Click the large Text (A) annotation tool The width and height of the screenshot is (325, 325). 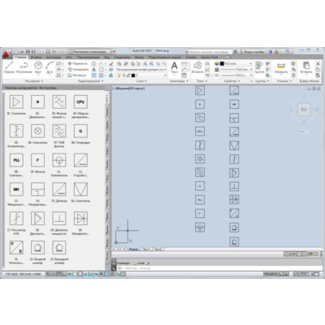point(175,67)
